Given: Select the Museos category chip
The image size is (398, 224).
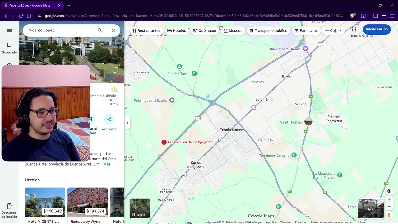Looking at the screenshot, I should (233, 31).
